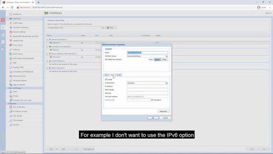The width and height of the screenshot is (273, 154).
Task: Open Bandwidth Management and QoS
Action: pyautogui.click(x=26, y=36)
